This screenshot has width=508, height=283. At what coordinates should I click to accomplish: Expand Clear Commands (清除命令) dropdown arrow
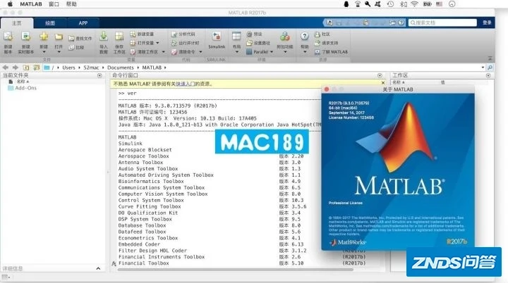tap(200, 52)
